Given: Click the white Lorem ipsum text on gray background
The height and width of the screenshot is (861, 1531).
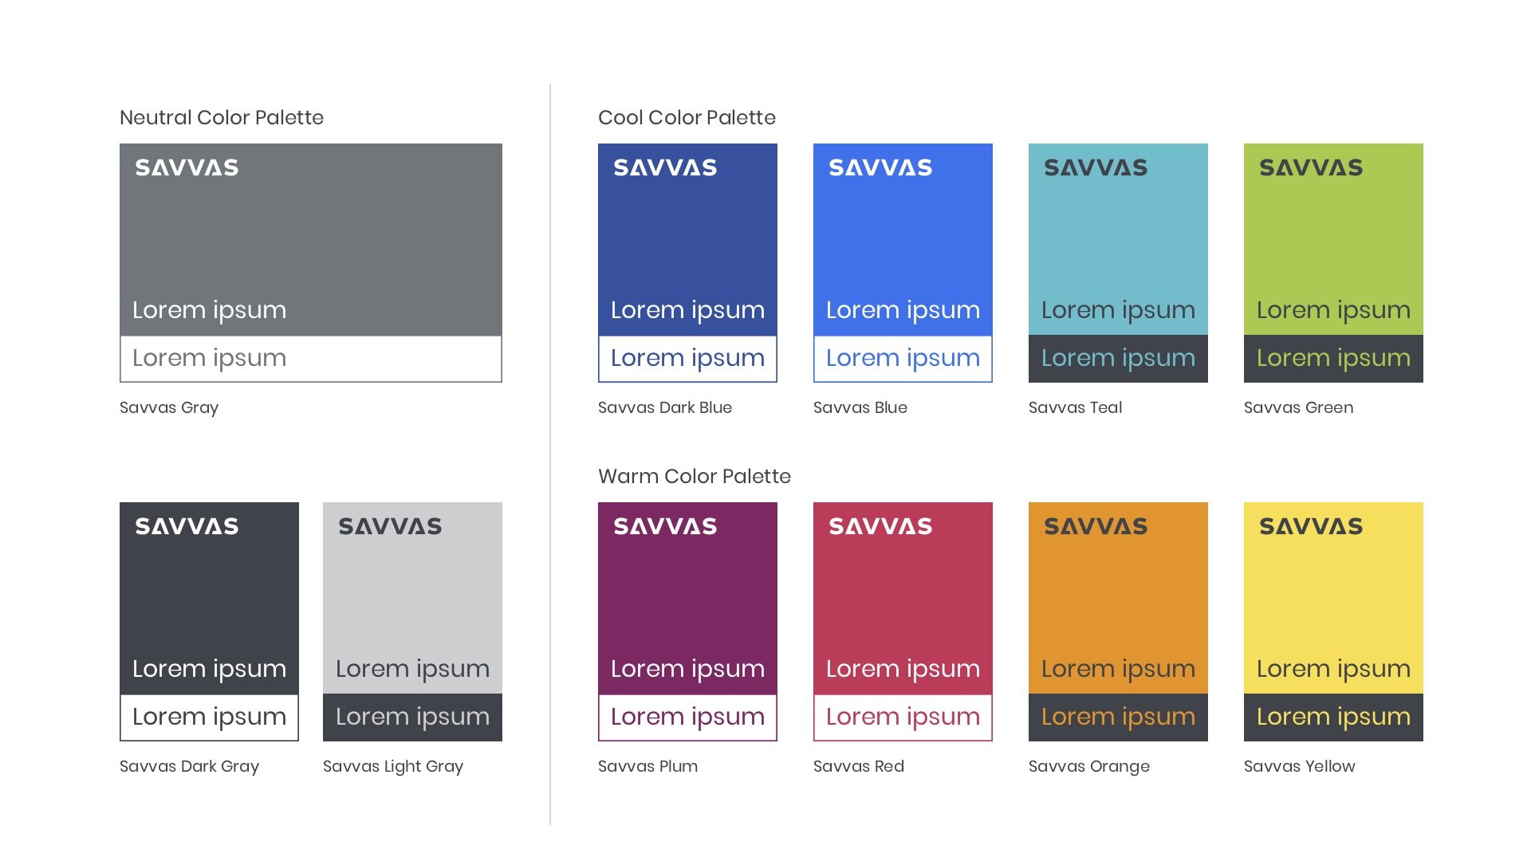Looking at the screenshot, I should [x=209, y=311].
